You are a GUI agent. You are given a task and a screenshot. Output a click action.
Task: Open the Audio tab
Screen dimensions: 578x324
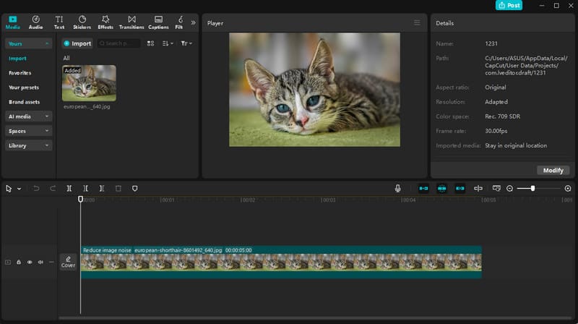[x=35, y=22]
